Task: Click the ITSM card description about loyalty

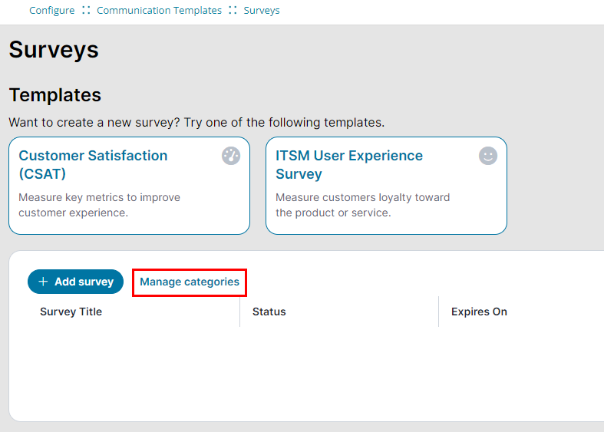Action: coord(362,205)
